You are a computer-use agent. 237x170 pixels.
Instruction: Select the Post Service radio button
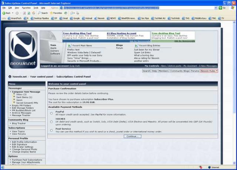51,130
